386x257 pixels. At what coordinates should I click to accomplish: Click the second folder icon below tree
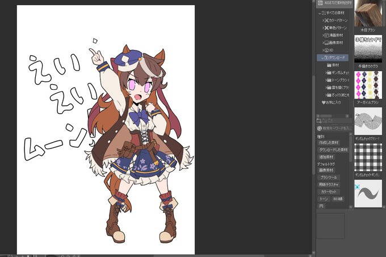pyautogui.click(x=325, y=121)
